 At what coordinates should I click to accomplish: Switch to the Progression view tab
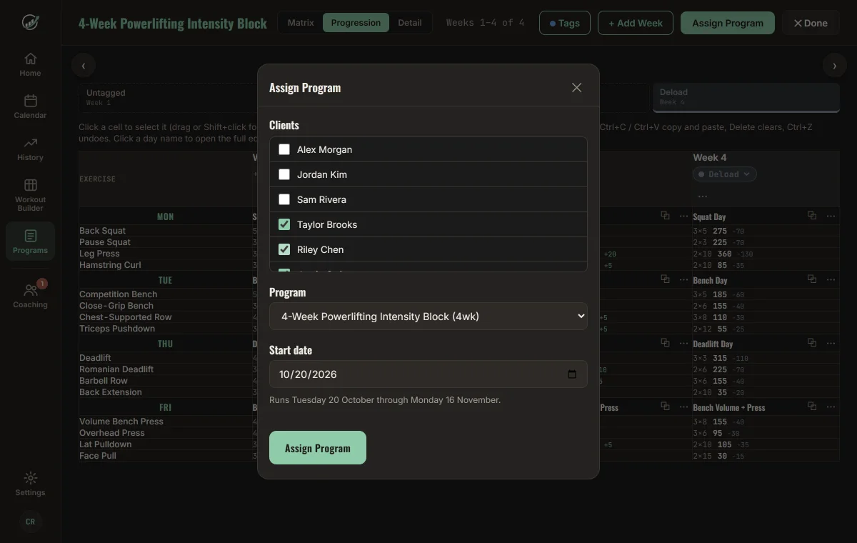click(356, 23)
